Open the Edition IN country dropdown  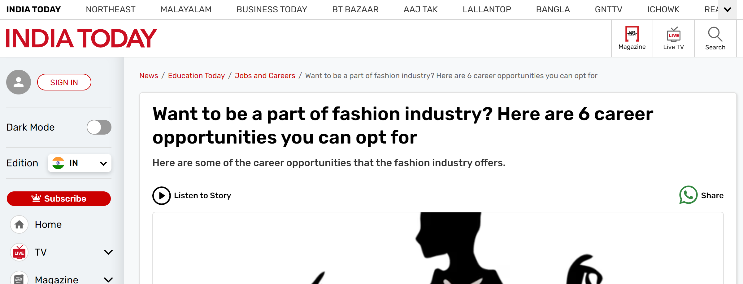80,163
